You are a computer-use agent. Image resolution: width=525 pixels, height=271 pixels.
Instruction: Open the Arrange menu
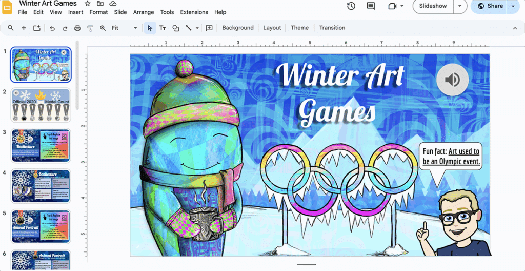pos(144,12)
